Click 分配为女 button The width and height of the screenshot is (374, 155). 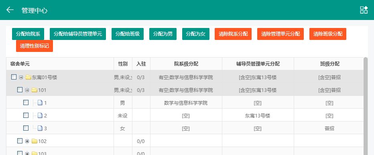coord(196,34)
